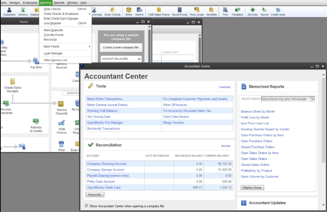Screen dimensions: 327x212
Task: Open the Payroll toolbar icon
Action: pyautogui.click(x=264, y=12)
